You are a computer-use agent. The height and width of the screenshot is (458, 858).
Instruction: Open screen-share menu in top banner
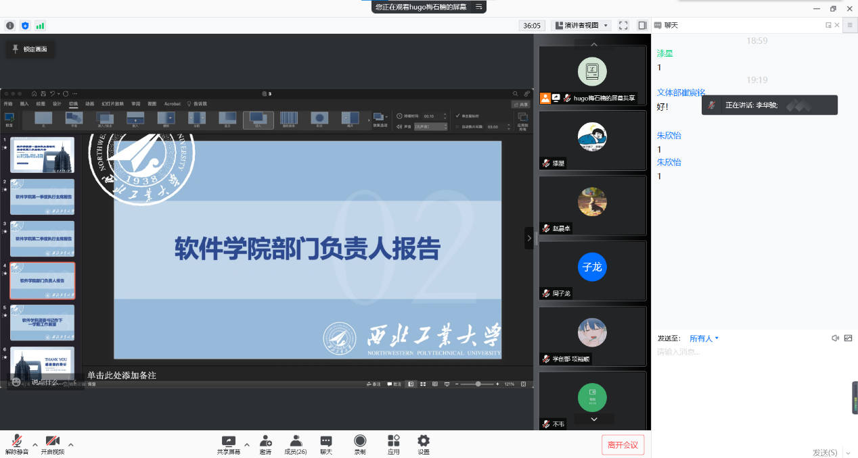click(x=479, y=7)
